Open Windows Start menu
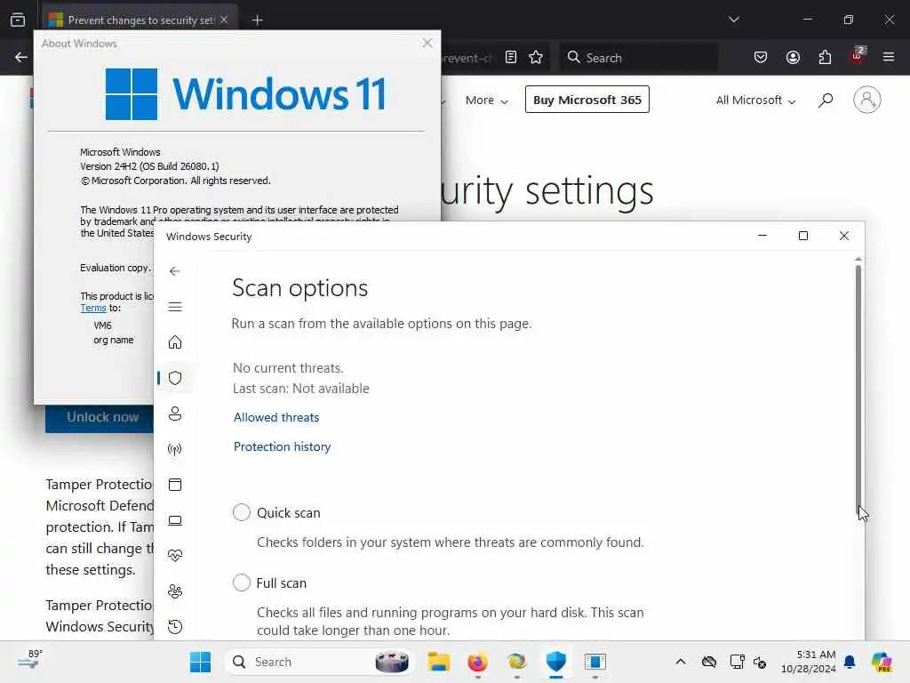The width and height of the screenshot is (910, 683). point(201,662)
